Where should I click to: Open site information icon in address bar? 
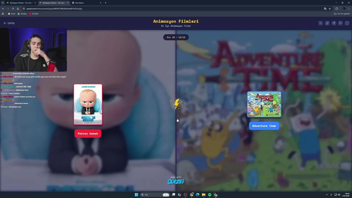(x=24, y=9)
